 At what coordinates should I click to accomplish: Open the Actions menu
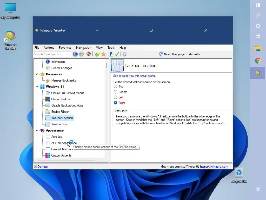coord(49,48)
